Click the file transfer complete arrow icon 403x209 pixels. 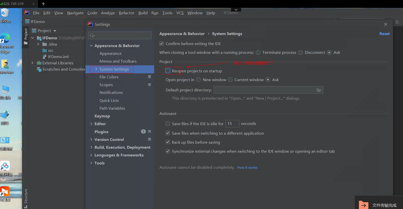(x=364, y=205)
